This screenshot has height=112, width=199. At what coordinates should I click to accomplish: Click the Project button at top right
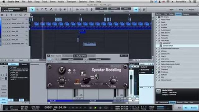tap(192, 10)
